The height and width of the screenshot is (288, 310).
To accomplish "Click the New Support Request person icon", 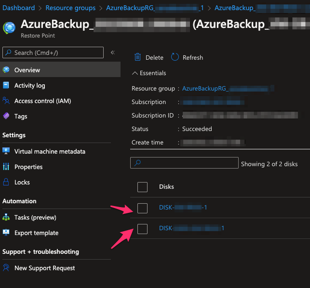I will click(6, 268).
